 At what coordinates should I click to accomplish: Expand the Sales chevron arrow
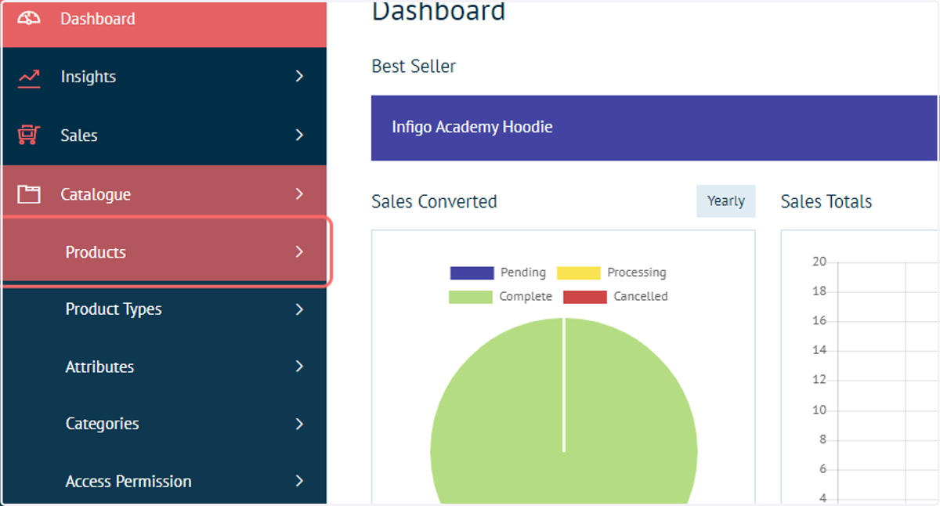pos(299,135)
